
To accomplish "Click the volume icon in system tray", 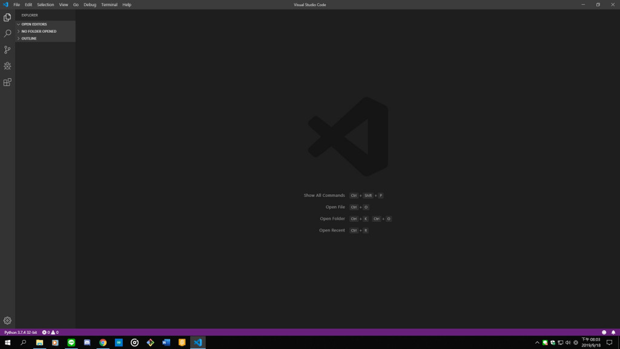I will click(x=568, y=343).
